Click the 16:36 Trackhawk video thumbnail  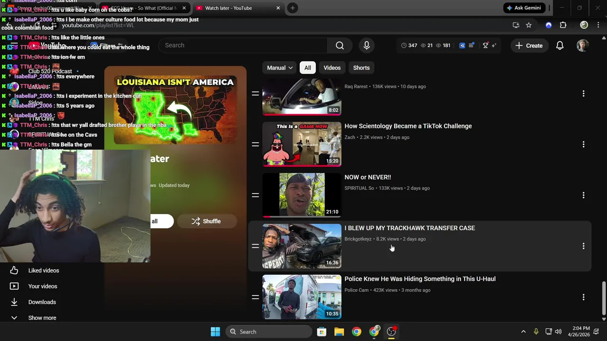(x=302, y=246)
